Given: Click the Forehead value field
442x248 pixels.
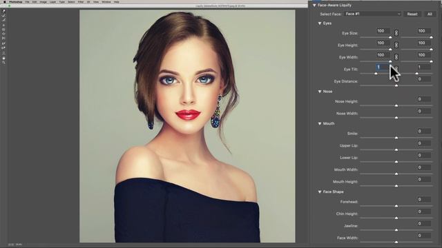Looking at the screenshot, I should tap(423, 199).
